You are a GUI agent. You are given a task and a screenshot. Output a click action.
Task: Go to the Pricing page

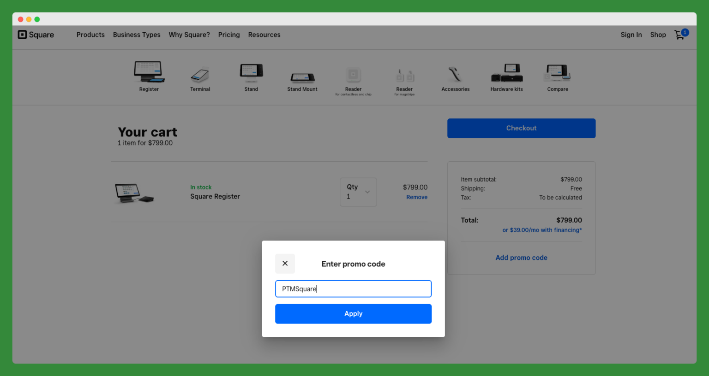(x=229, y=35)
